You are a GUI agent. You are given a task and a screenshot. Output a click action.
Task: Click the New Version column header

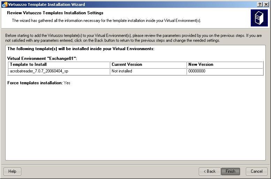[225, 65]
